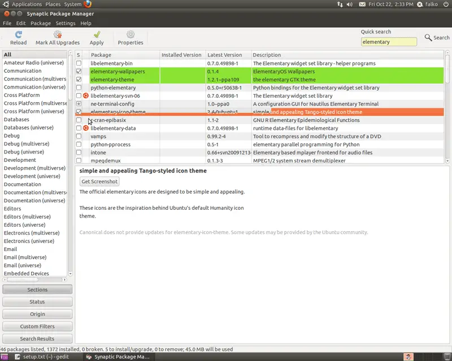This screenshot has height=361, width=452.
Task: Click the Quick search input field
Action: click(389, 42)
